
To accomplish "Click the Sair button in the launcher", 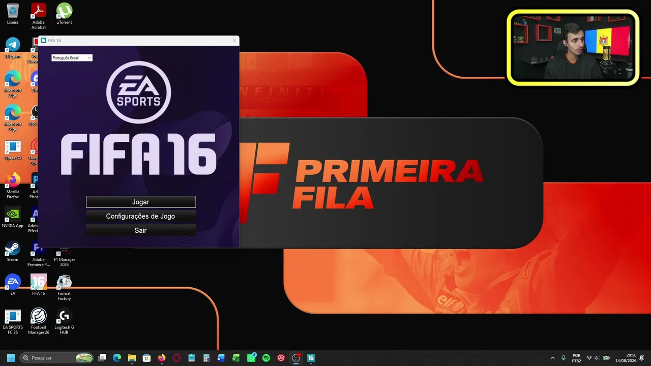I will click(141, 230).
